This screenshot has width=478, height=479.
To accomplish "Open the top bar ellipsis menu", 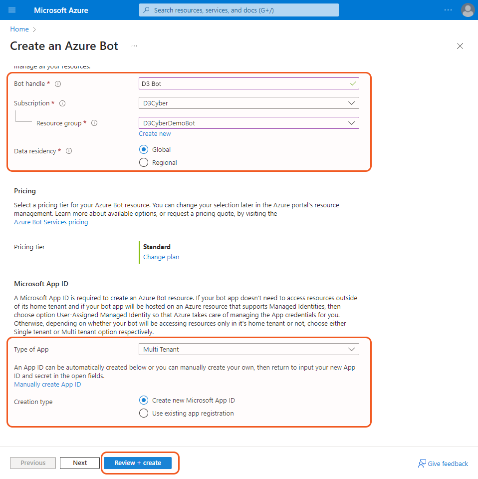I will [x=448, y=10].
